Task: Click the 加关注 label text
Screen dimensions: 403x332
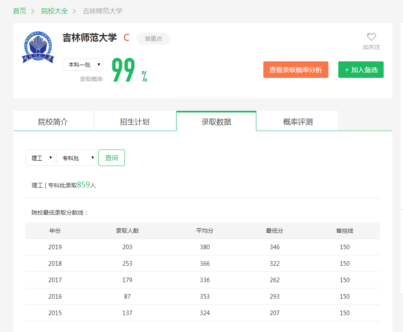Action: pos(371,47)
